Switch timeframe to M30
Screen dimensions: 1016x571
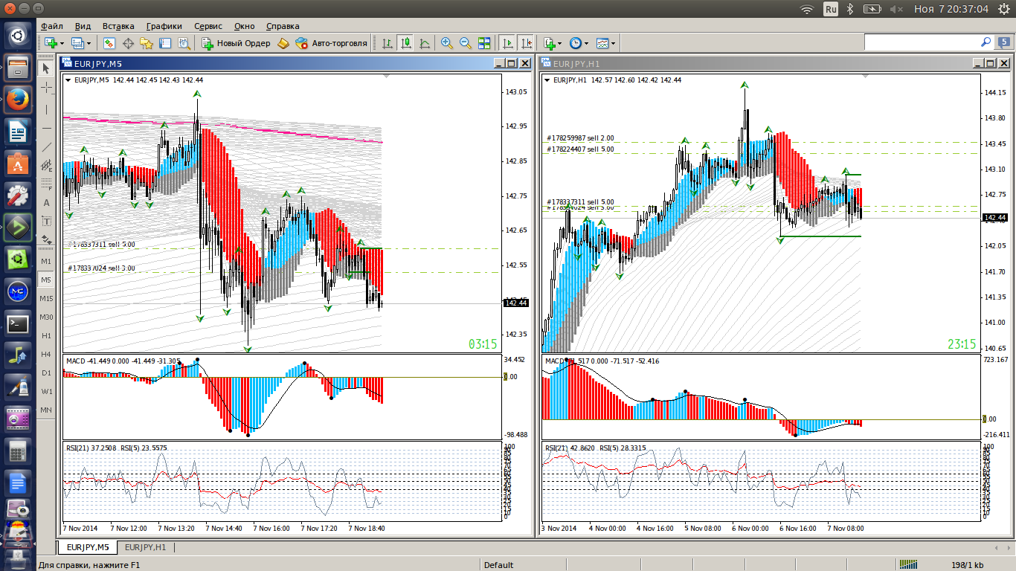[x=46, y=317]
